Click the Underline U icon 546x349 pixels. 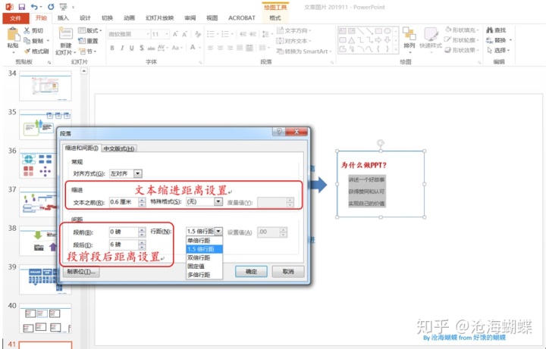coord(132,48)
